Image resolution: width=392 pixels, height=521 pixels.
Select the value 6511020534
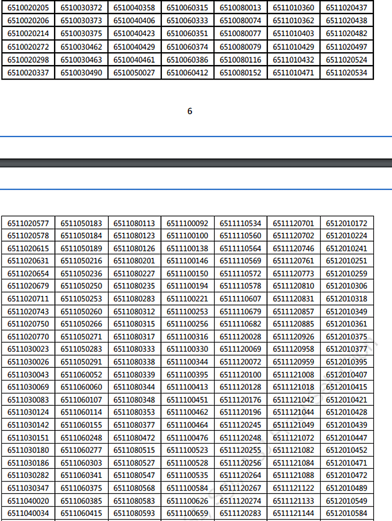pyautogui.click(x=347, y=73)
